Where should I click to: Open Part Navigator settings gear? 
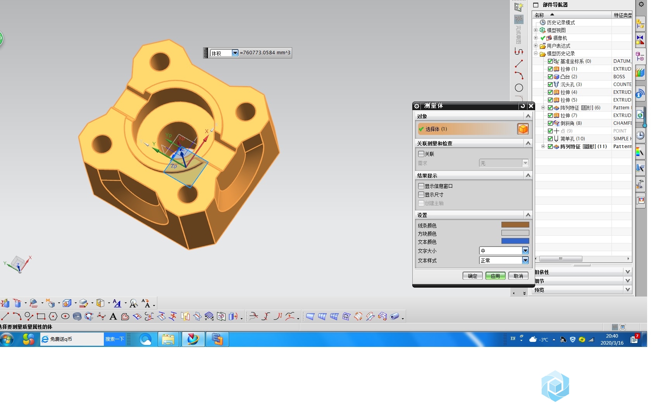pyautogui.click(x=641, y=4)
